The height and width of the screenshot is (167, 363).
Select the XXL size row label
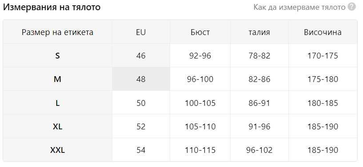[x=57, y=150]
